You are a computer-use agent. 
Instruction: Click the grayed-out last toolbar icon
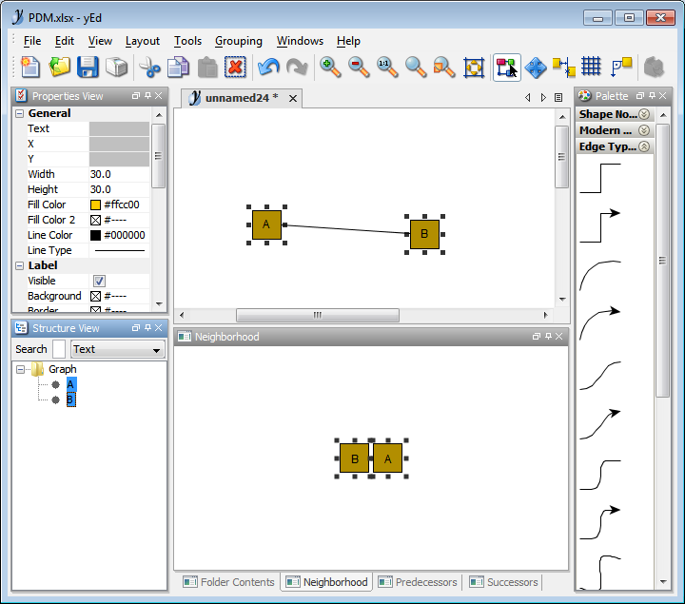[x=654, y=68]
